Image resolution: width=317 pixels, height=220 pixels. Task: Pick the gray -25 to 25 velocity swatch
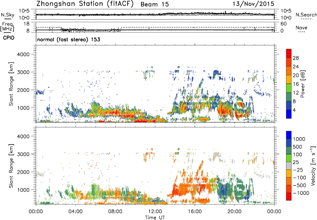pos(289,166)
